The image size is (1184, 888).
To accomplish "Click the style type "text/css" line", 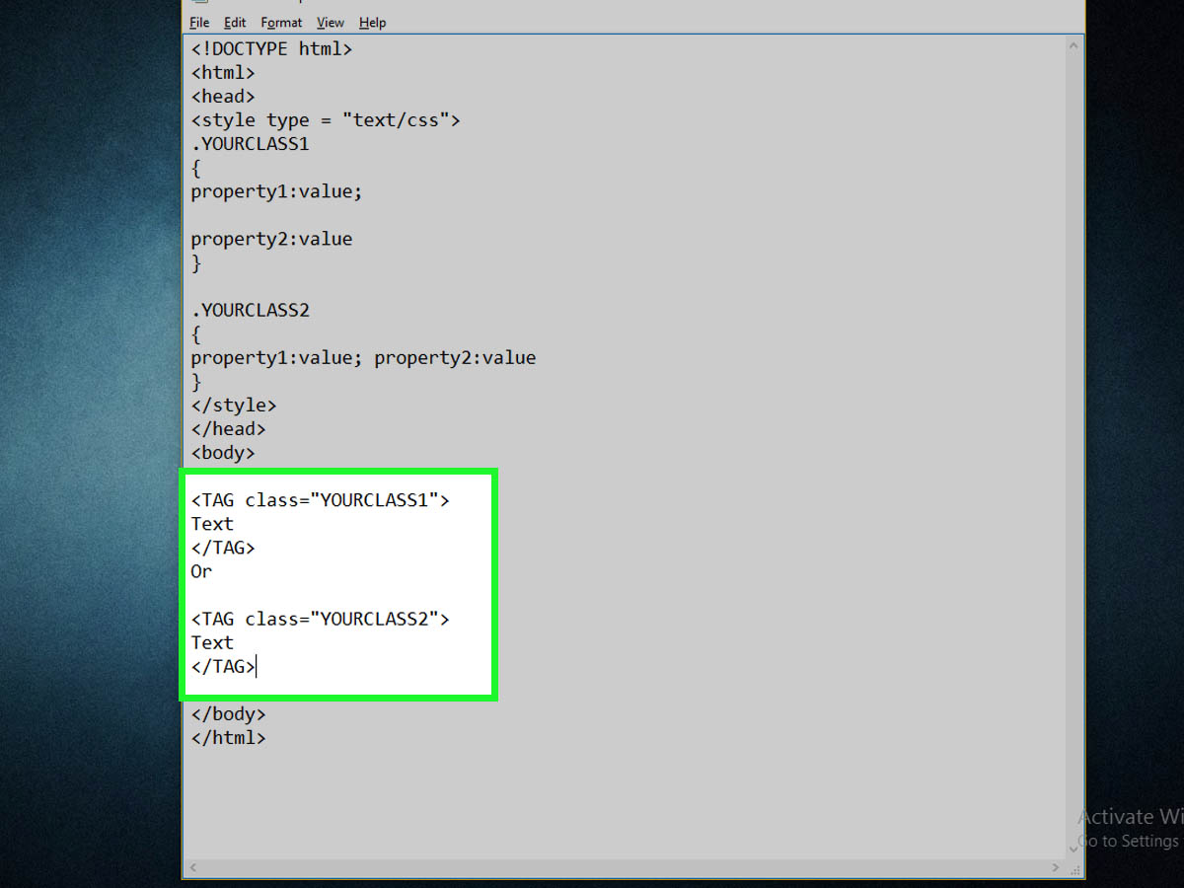I will coord(326,120).
